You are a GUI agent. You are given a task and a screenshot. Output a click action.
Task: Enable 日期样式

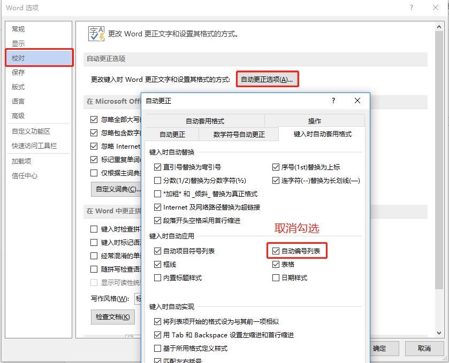[x=276, y=277]
